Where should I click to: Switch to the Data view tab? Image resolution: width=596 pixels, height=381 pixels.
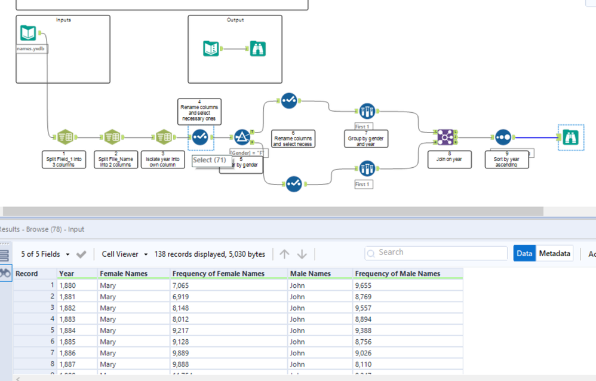524,253
